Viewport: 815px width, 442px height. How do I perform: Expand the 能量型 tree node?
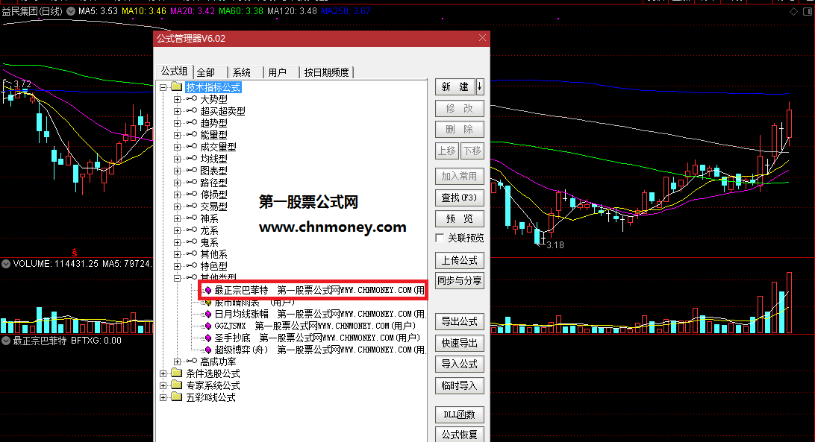pos(177,135)
